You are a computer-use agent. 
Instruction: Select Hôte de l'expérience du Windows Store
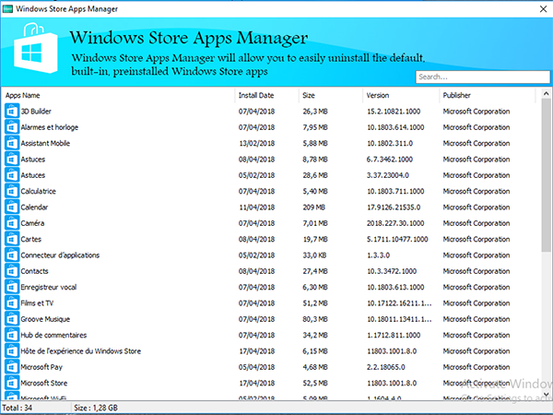click(x=81, y=351)
